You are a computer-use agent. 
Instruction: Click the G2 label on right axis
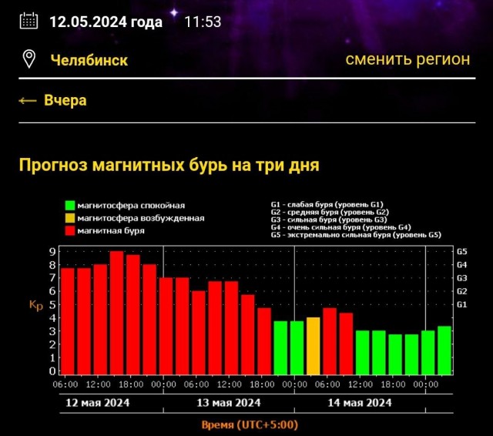(x=461, y=291)
